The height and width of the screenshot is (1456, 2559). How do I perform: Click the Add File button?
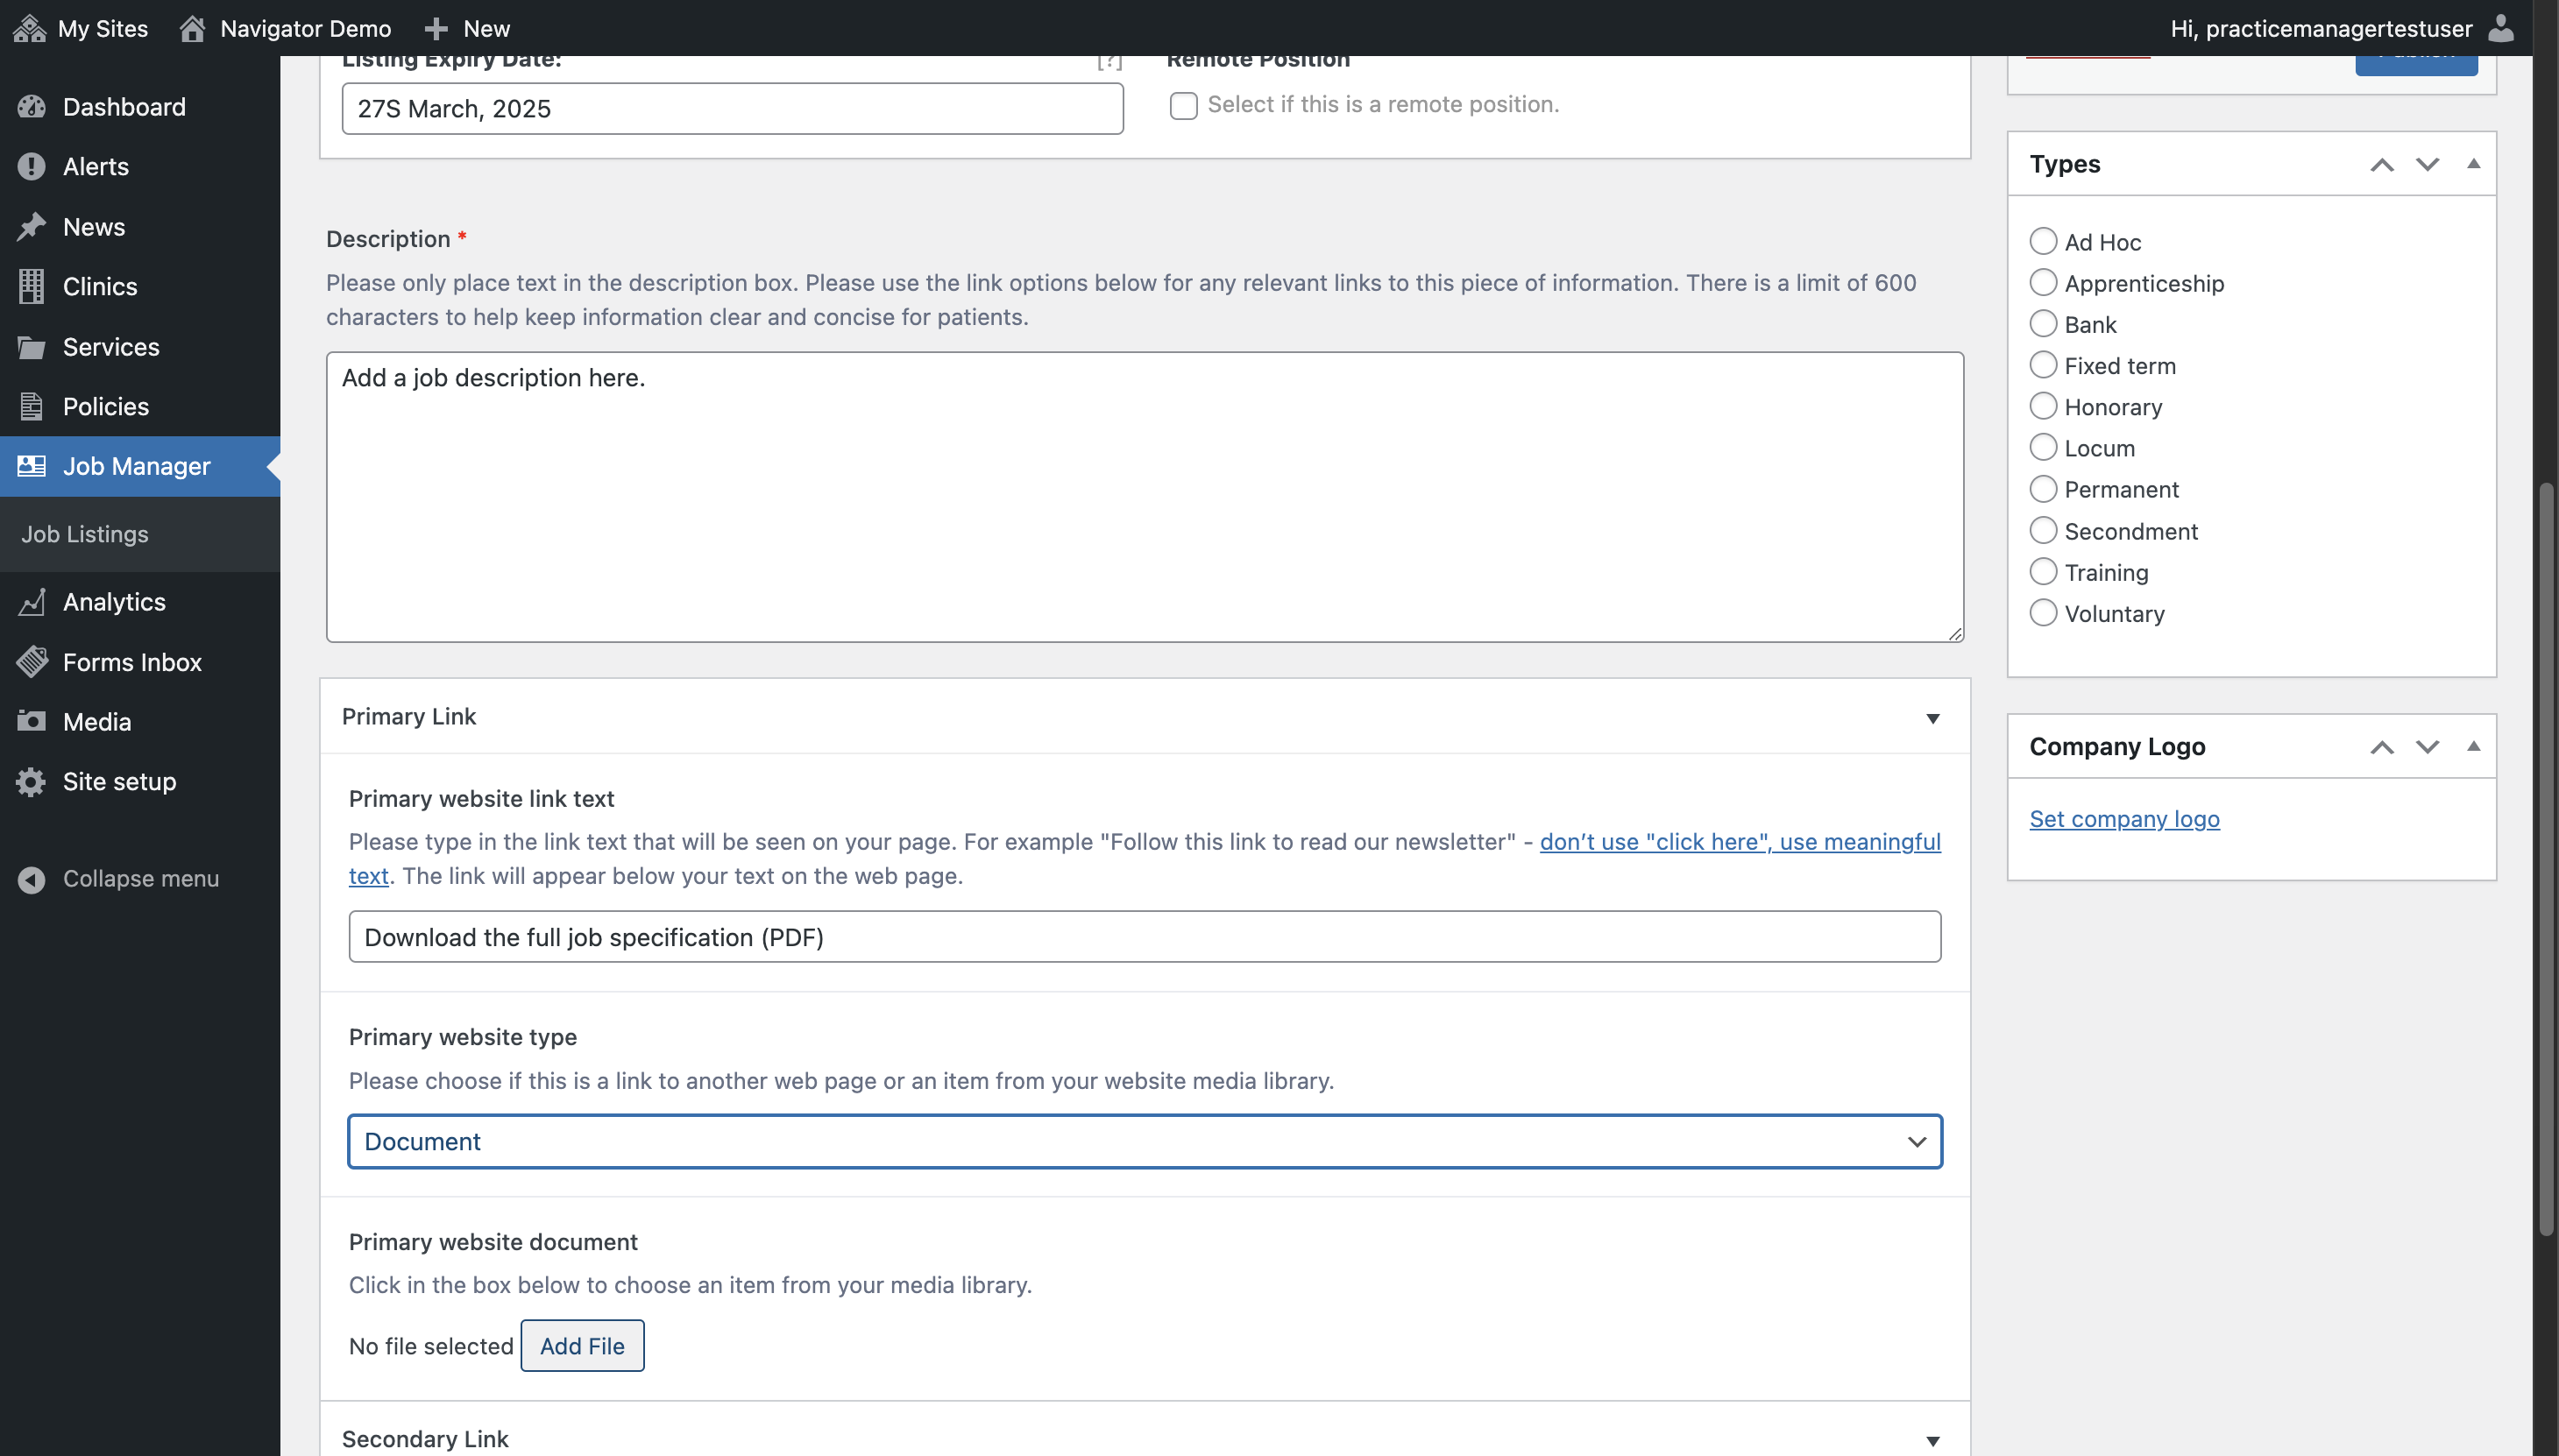coord(582,1346)
